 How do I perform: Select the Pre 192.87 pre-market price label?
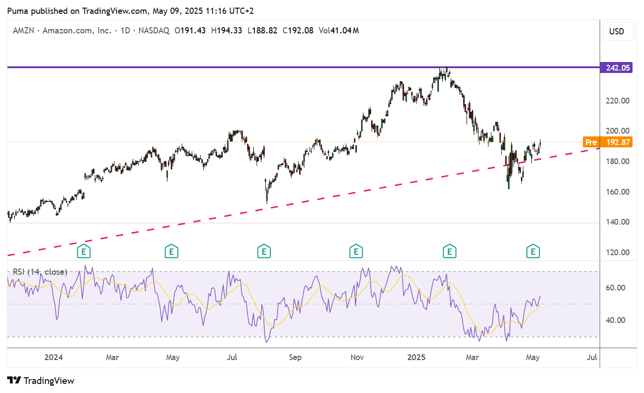(608, 142)
